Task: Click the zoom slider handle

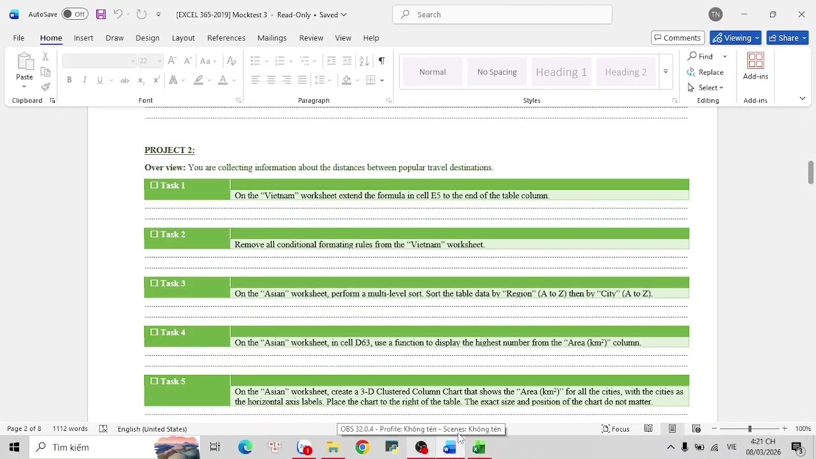Action: coord(750,428)
